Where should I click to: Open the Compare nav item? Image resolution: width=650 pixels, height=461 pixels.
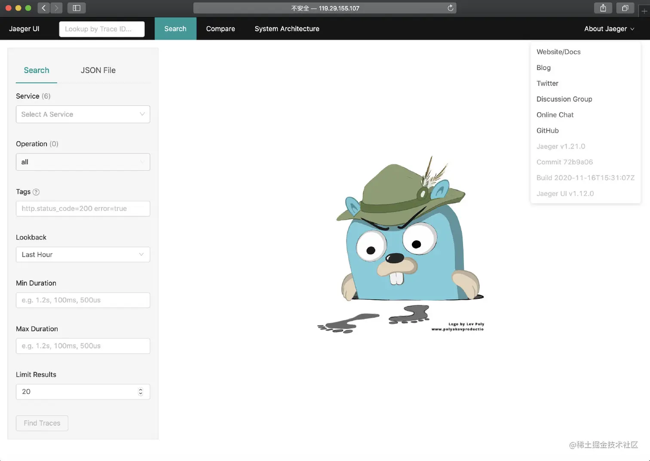click(x=221, y=29)
